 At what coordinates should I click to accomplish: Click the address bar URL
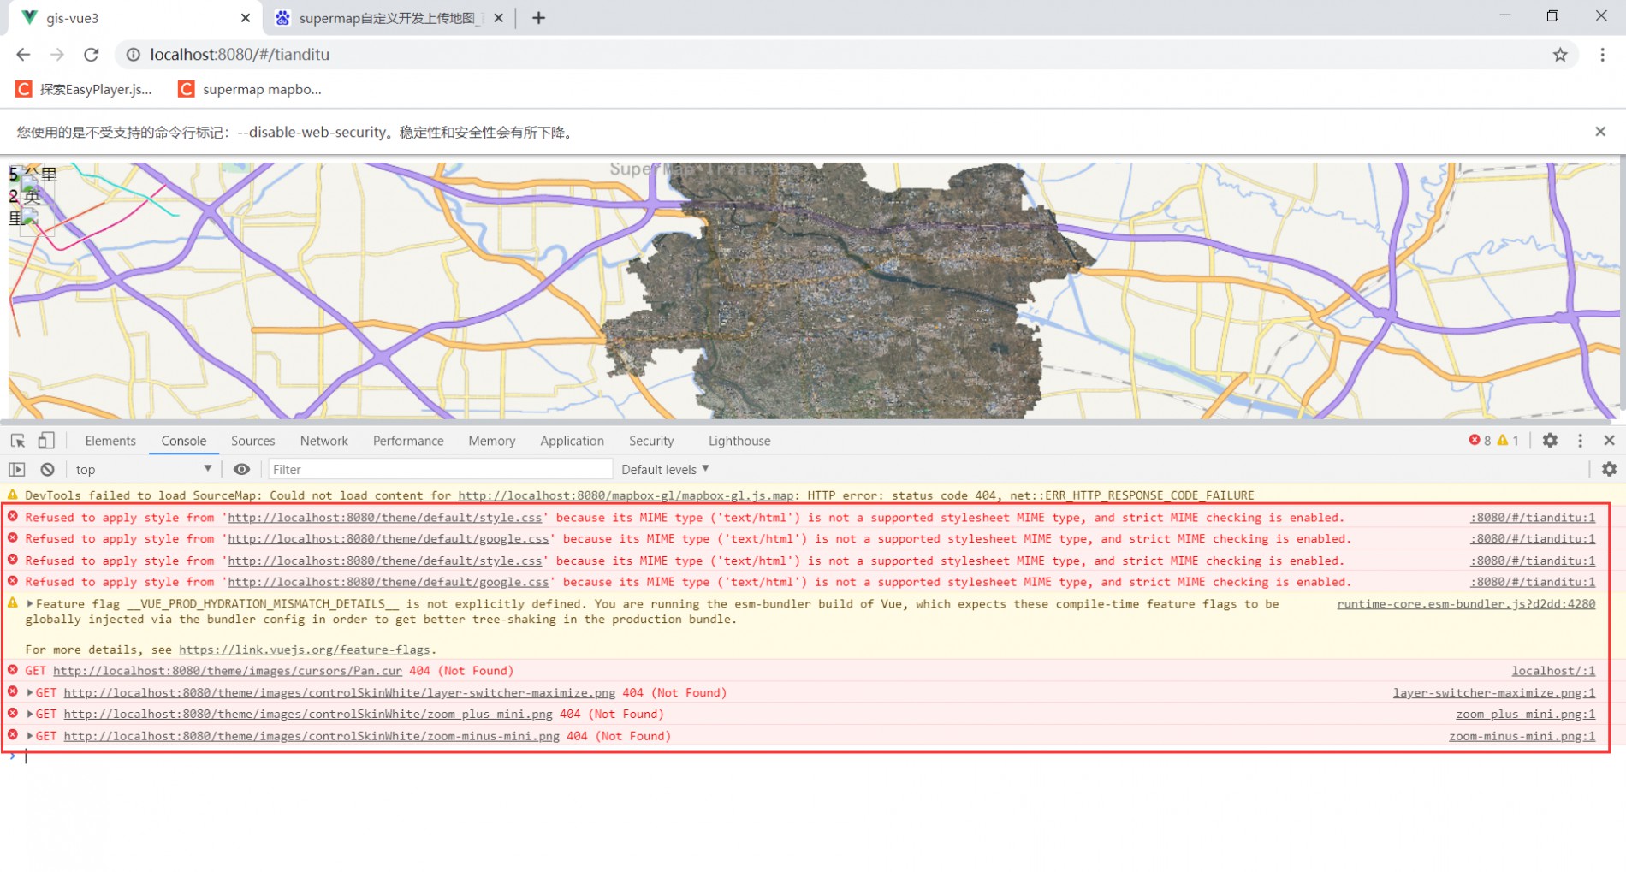240,55
